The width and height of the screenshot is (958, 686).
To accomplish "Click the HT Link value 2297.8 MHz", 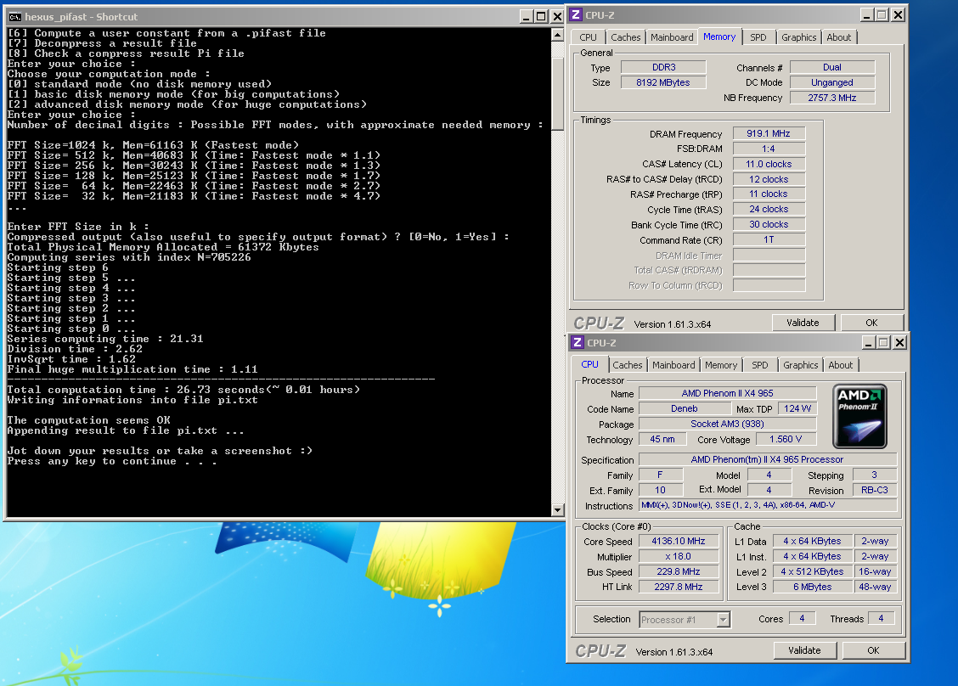I will pyautogui.click(x=679, y=587).
